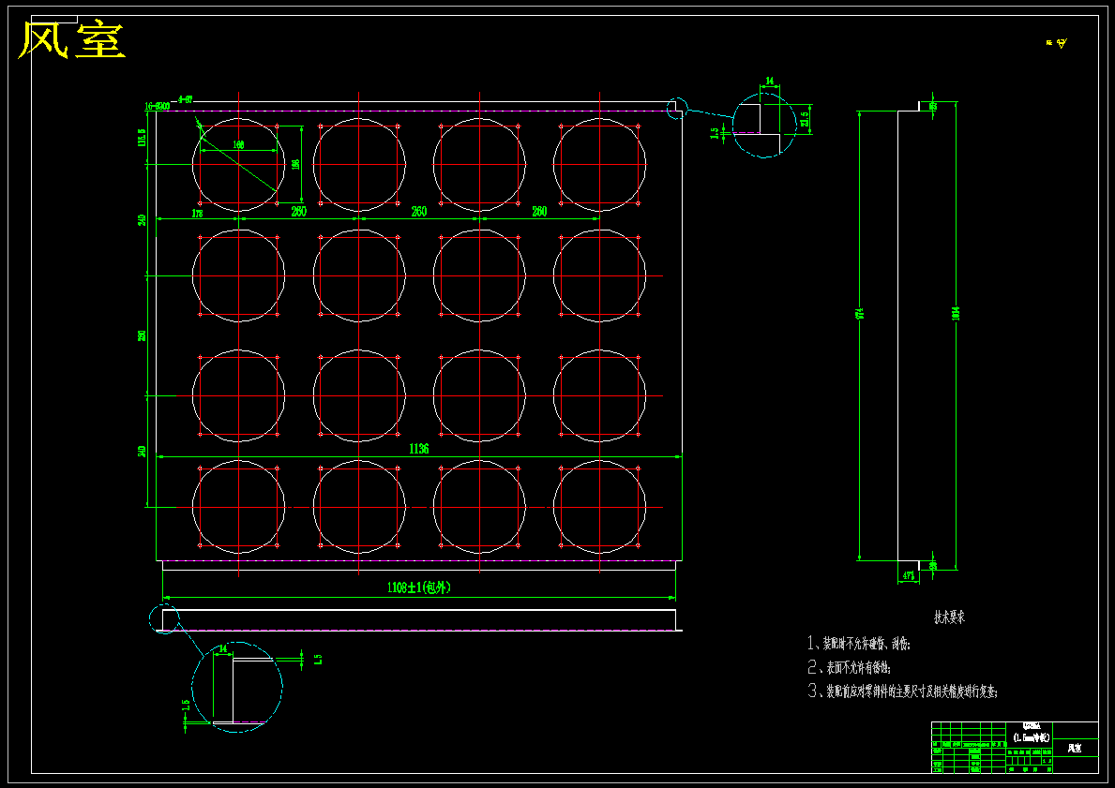
Task: Select the 14 dimension in bottom detail circle
Action: point(223,648)
